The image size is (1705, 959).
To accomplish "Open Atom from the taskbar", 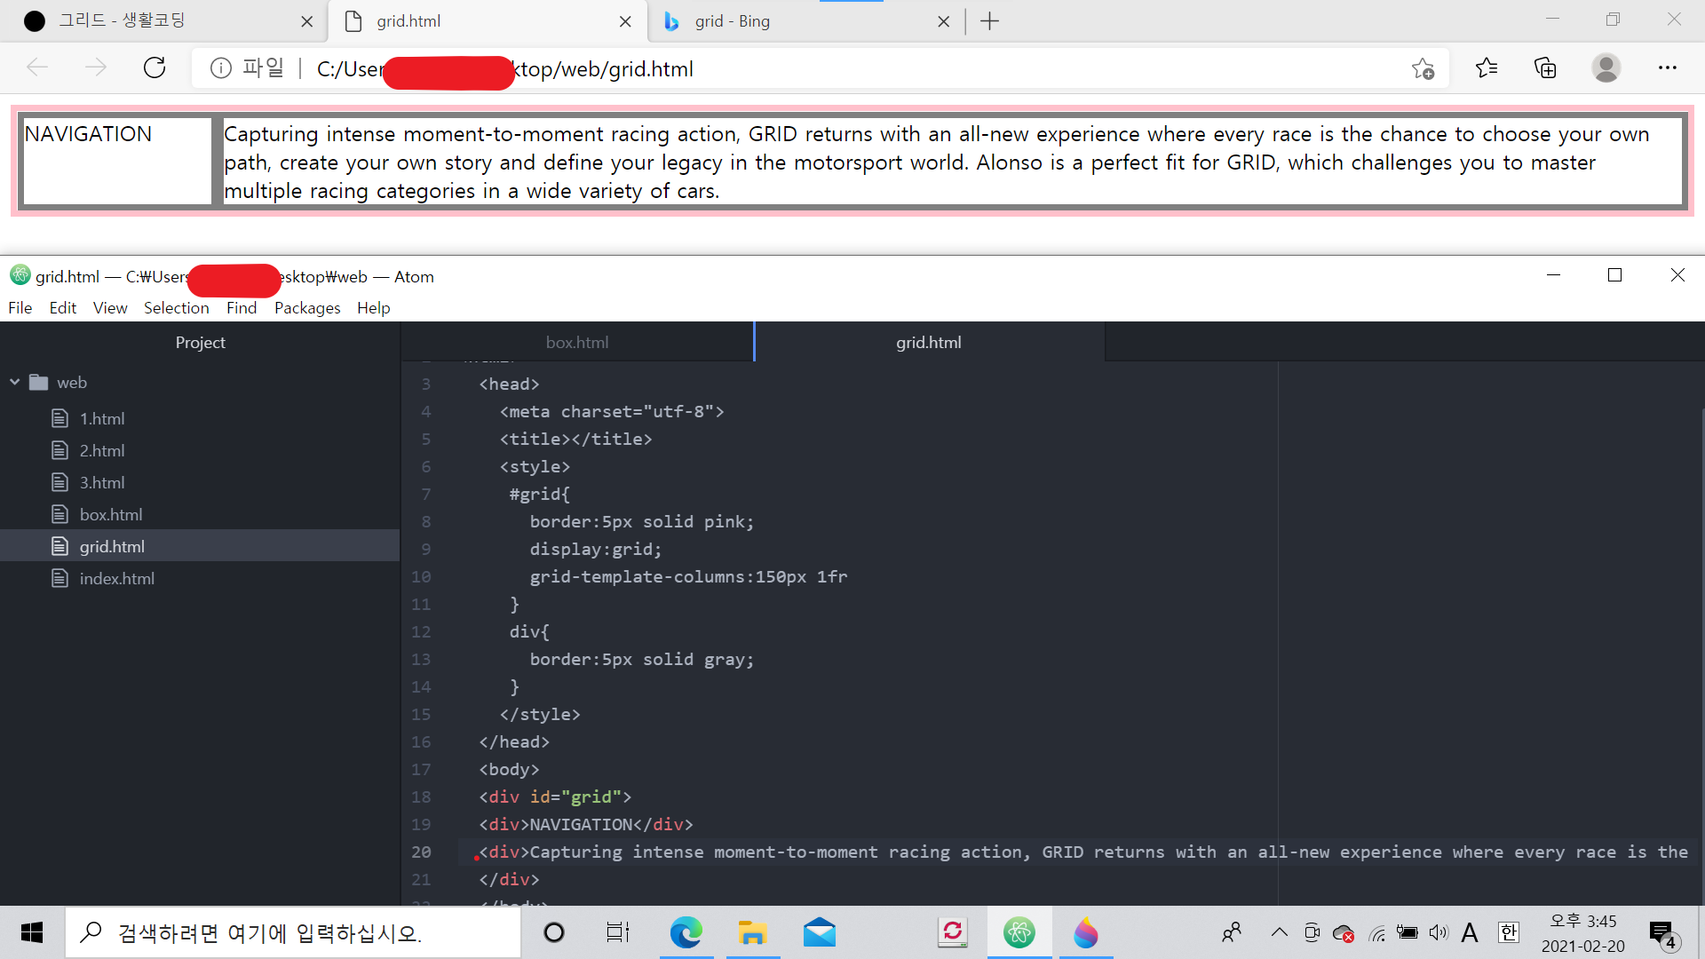I will click(1019, 932).
